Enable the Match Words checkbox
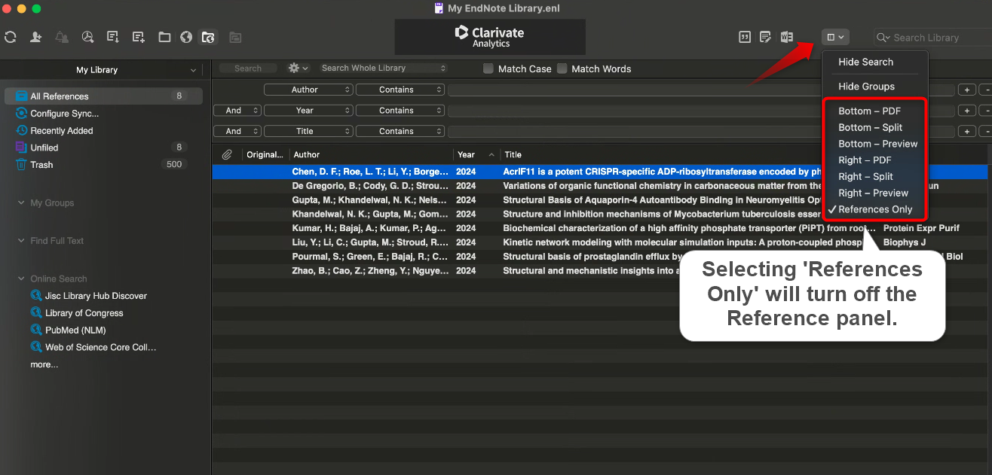992x475 pixels. (562, 69)
